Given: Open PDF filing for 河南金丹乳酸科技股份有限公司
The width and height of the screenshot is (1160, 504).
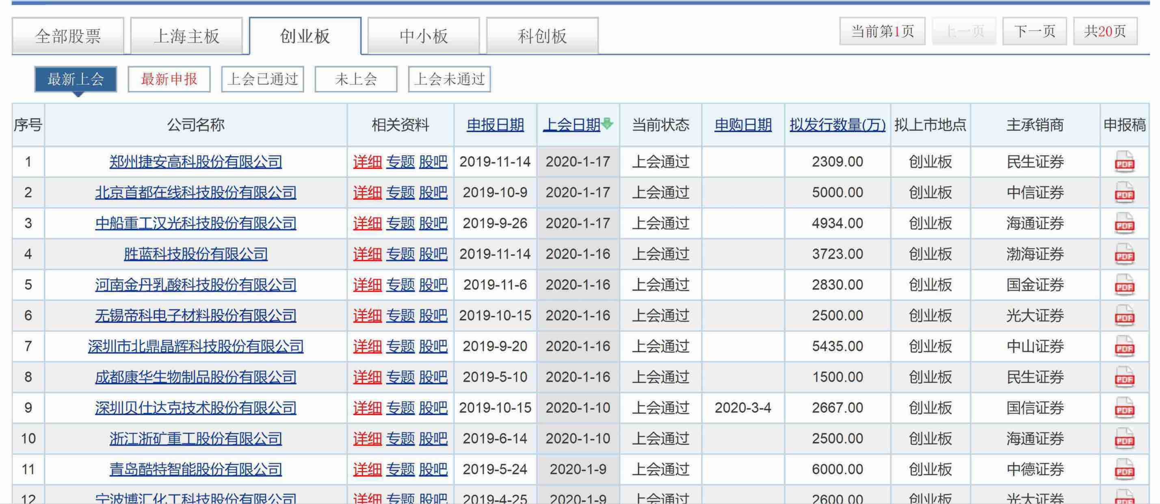Looking at the screenshot, I should (1124, 285).
